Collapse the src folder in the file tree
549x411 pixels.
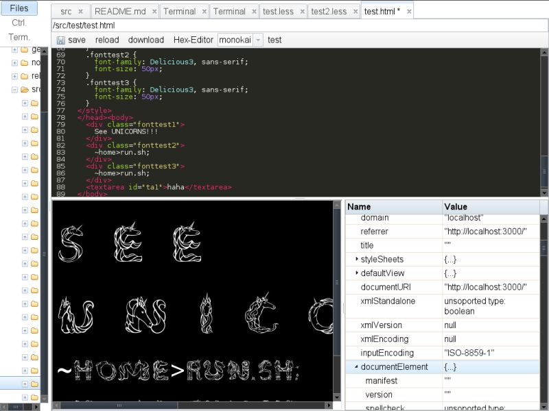[x=14, y=90]
